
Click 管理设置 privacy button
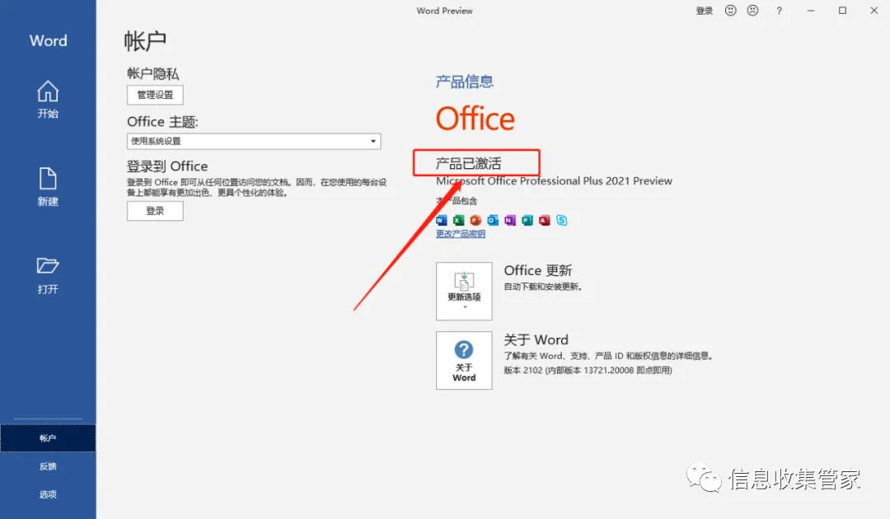coord(155,95)
